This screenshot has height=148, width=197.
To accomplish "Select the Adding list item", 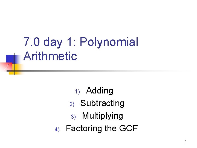I will coord(100,91).
